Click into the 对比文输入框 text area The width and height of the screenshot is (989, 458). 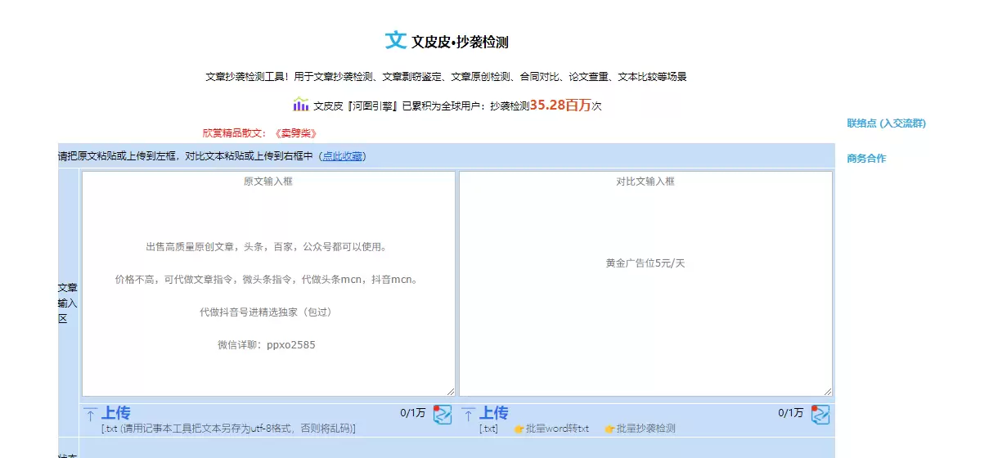click(645, 284)
